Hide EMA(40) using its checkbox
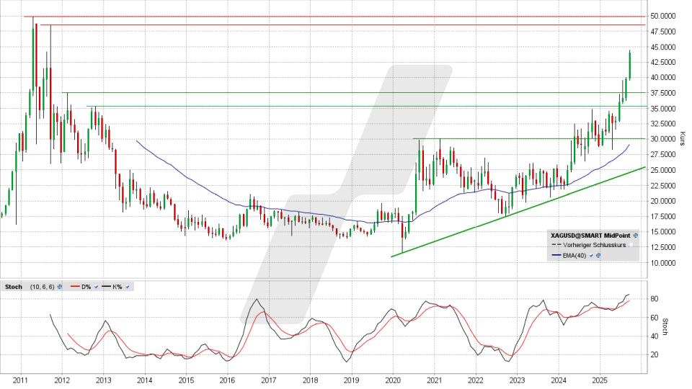This screenshot has height=389, width=692. [x=591, y=256]
